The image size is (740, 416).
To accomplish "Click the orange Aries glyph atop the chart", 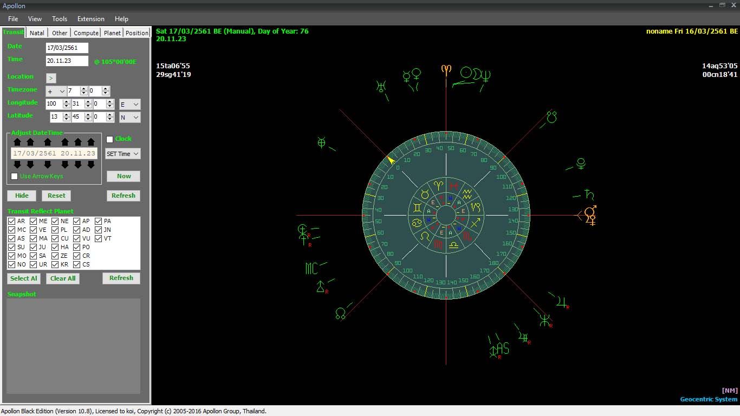I will click(446, 70).
